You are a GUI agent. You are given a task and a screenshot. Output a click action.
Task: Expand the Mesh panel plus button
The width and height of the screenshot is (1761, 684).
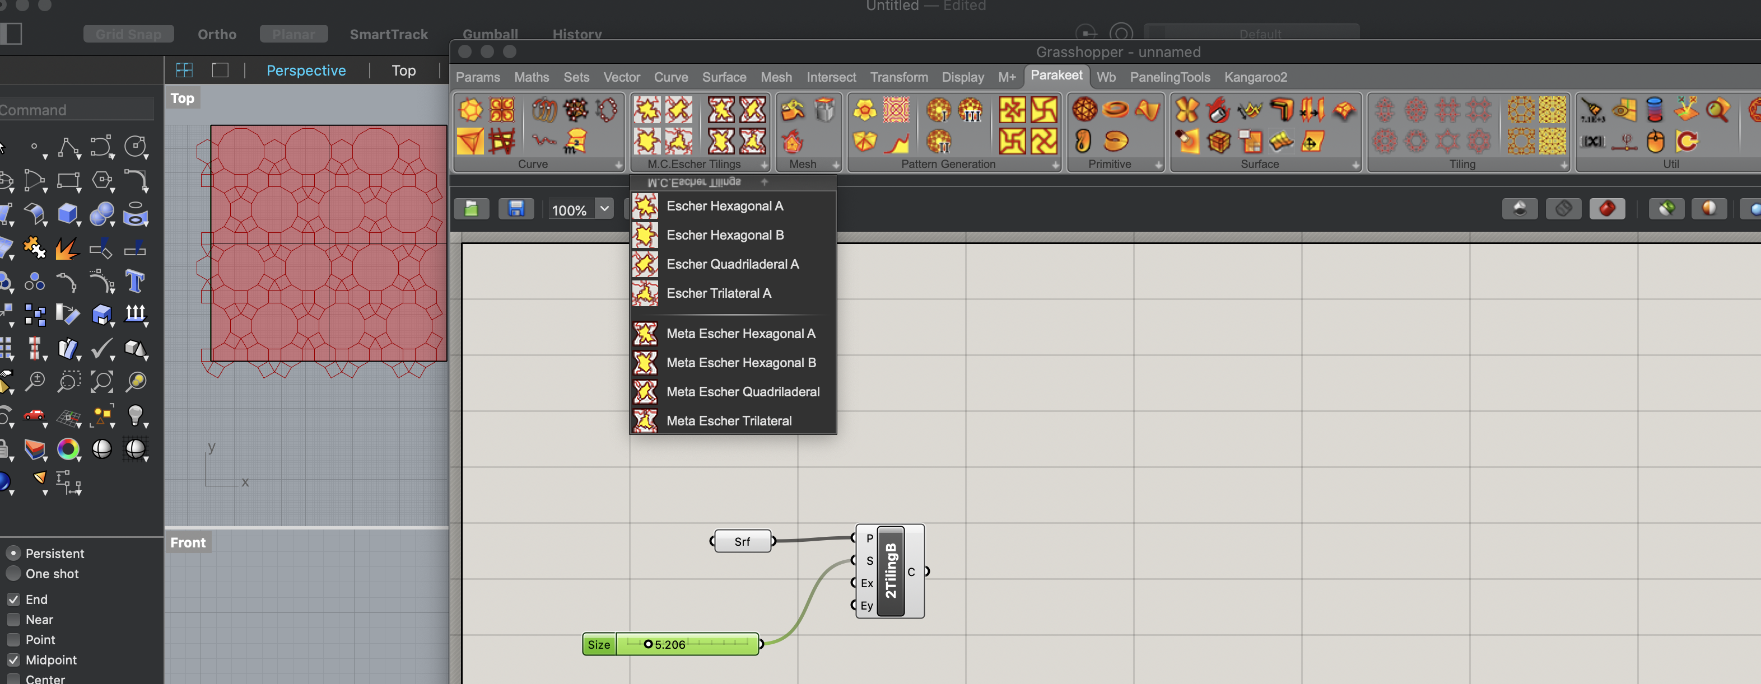[835, 165]
